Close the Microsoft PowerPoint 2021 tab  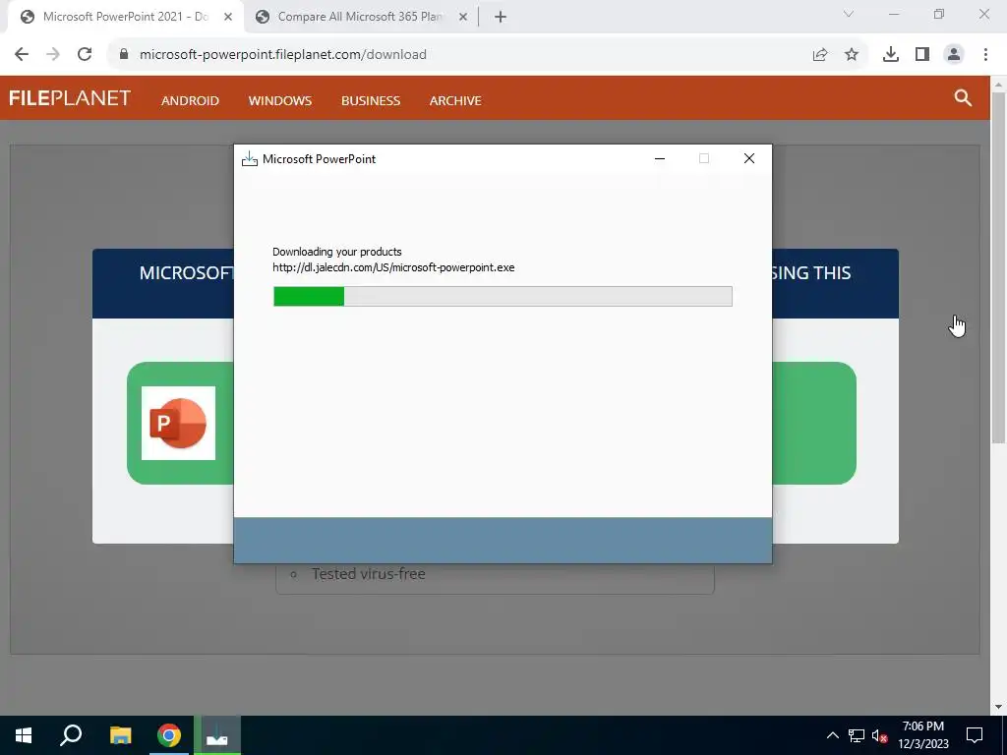(228, 17)
